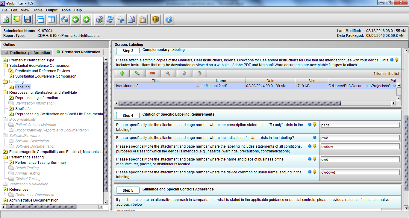Select checkmarked Predicate and Reference Devices item
This screenshot has width=409, height=218.
tap(42, 71)
